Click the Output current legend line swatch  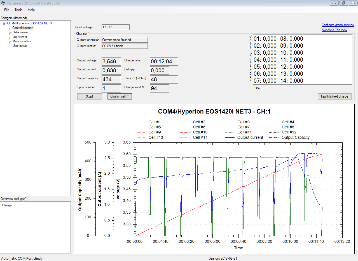point(230,138)
